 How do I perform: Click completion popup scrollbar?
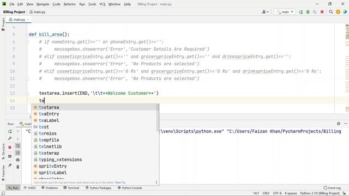click(158, 118)
